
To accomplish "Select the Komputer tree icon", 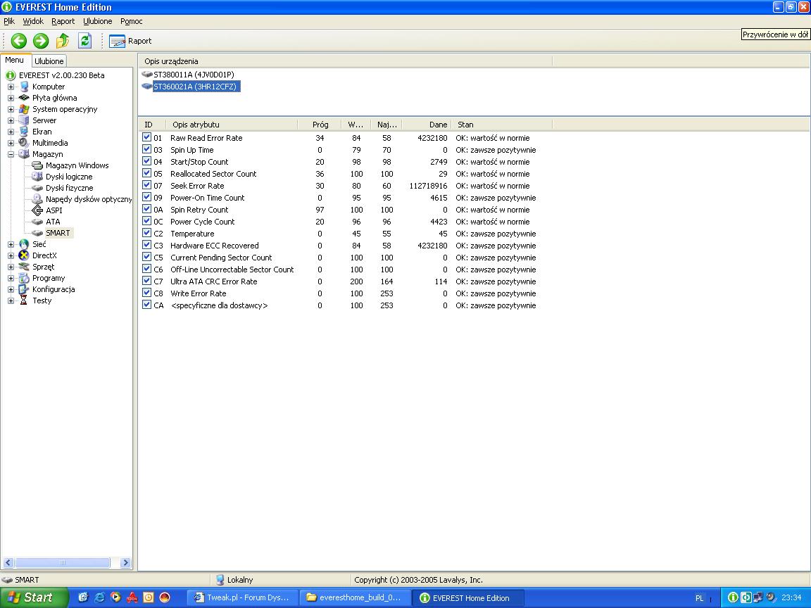I will coord(24,87).
